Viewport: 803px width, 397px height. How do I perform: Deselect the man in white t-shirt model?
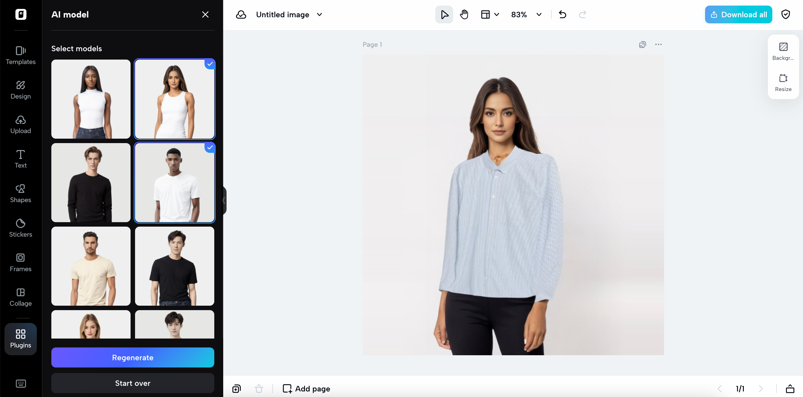click(x=175, y=183)
